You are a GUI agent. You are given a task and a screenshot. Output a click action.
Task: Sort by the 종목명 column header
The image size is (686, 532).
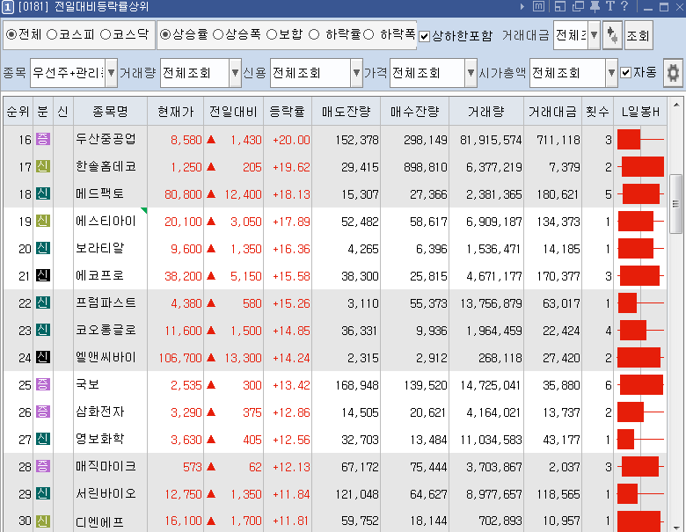[110, 112]
